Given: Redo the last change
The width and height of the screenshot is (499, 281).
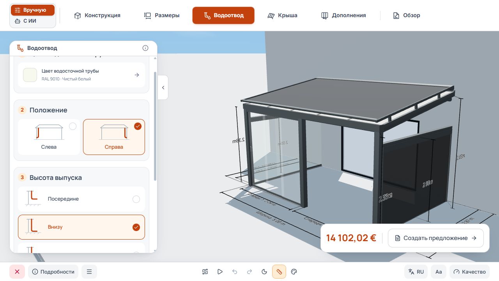Looking at the screenshot, I should [249, 272].
